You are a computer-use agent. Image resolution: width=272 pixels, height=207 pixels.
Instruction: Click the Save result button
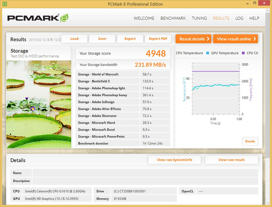pyautogui.click(x=102, y=39)
